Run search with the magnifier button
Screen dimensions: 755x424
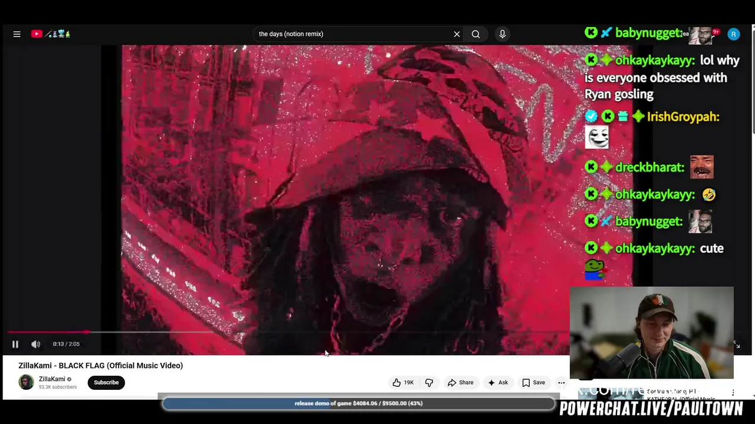[x=475, y=34]
